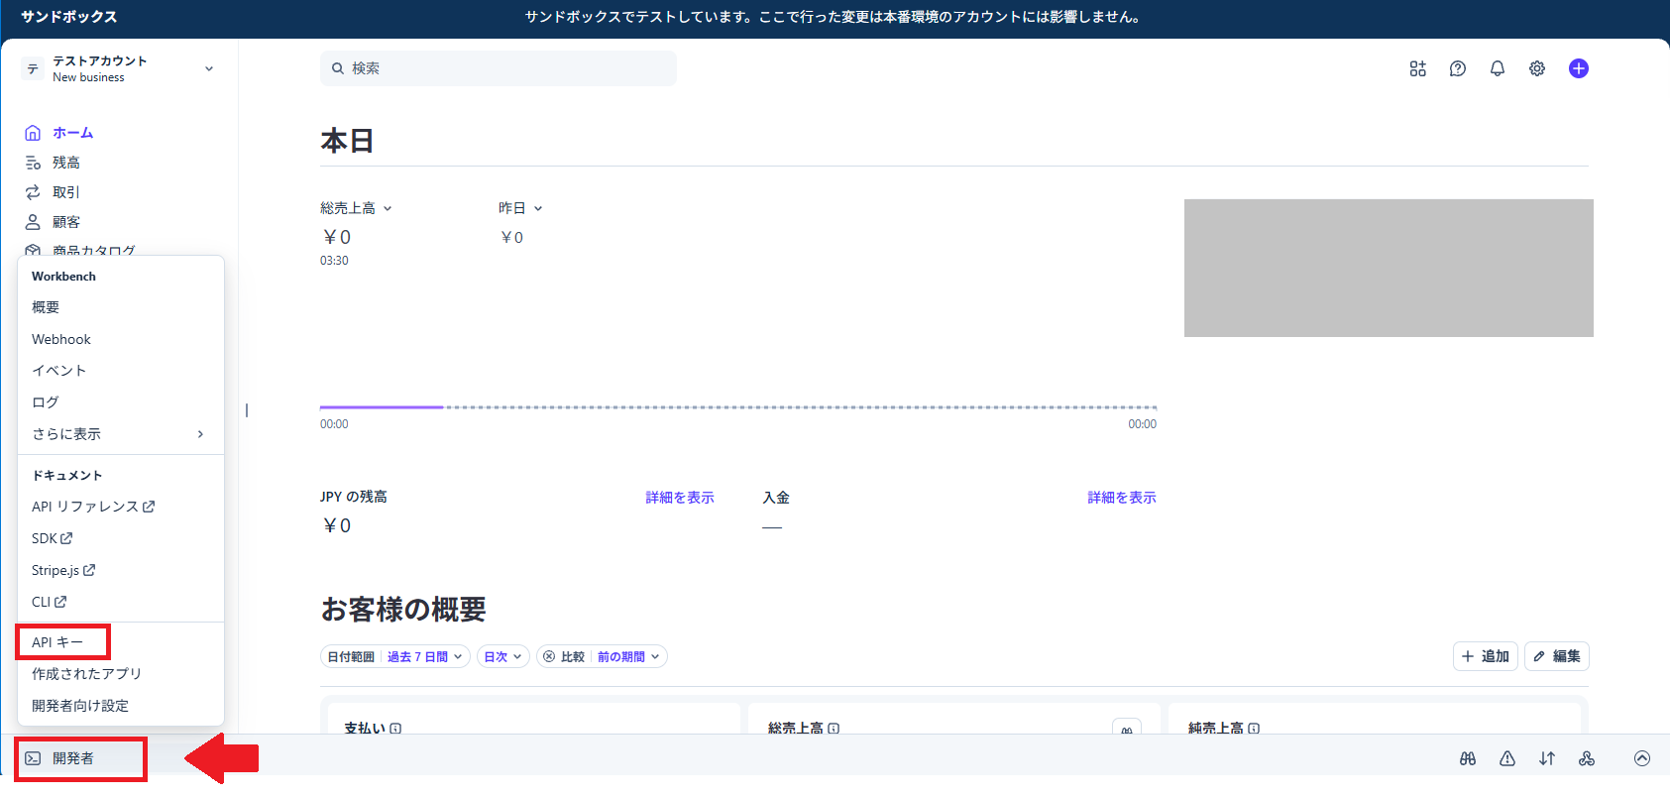Click the external link icon beside SDK
The height and width of the screenshot is (797, 1670).
pos(66,538)
